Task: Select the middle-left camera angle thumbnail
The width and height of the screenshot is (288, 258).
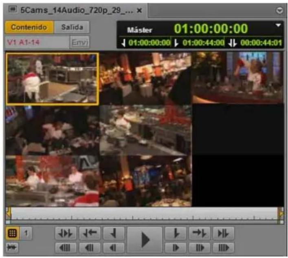Action: click(x=53, y=131)
